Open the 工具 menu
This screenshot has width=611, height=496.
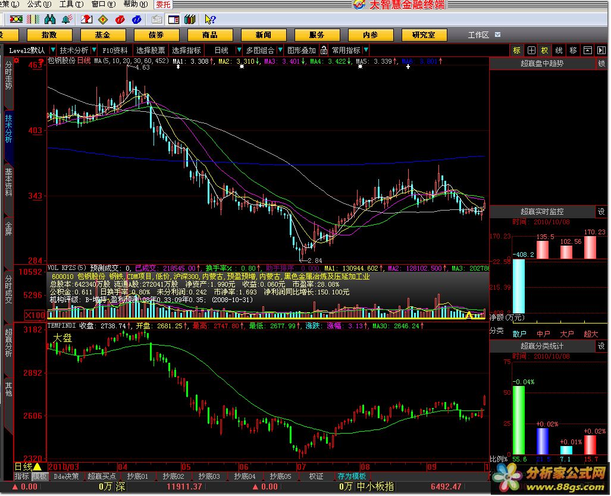pos(71,4)
